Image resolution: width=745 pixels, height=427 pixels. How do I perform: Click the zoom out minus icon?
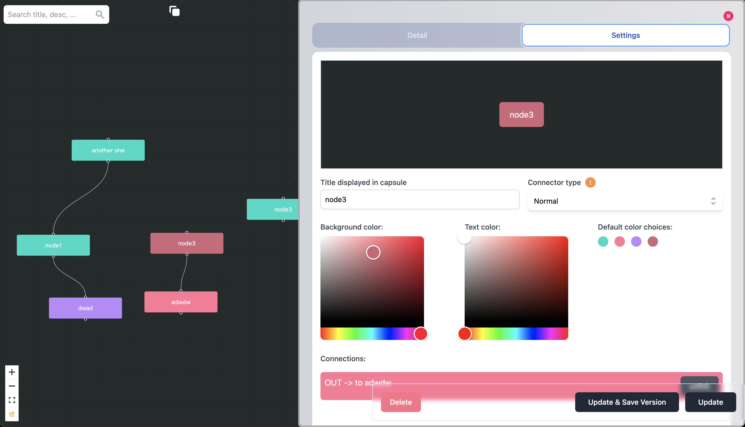click(12, 386)
